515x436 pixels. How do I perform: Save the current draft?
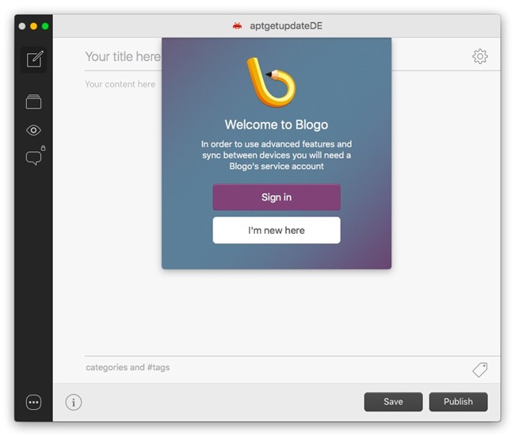pyautogui.click(x=393, y=402)
